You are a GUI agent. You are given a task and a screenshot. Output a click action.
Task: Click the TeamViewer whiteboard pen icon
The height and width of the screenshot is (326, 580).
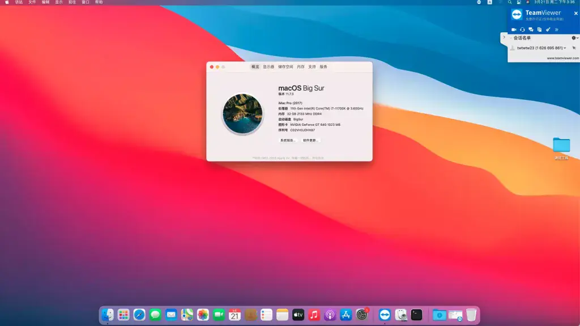548,29
